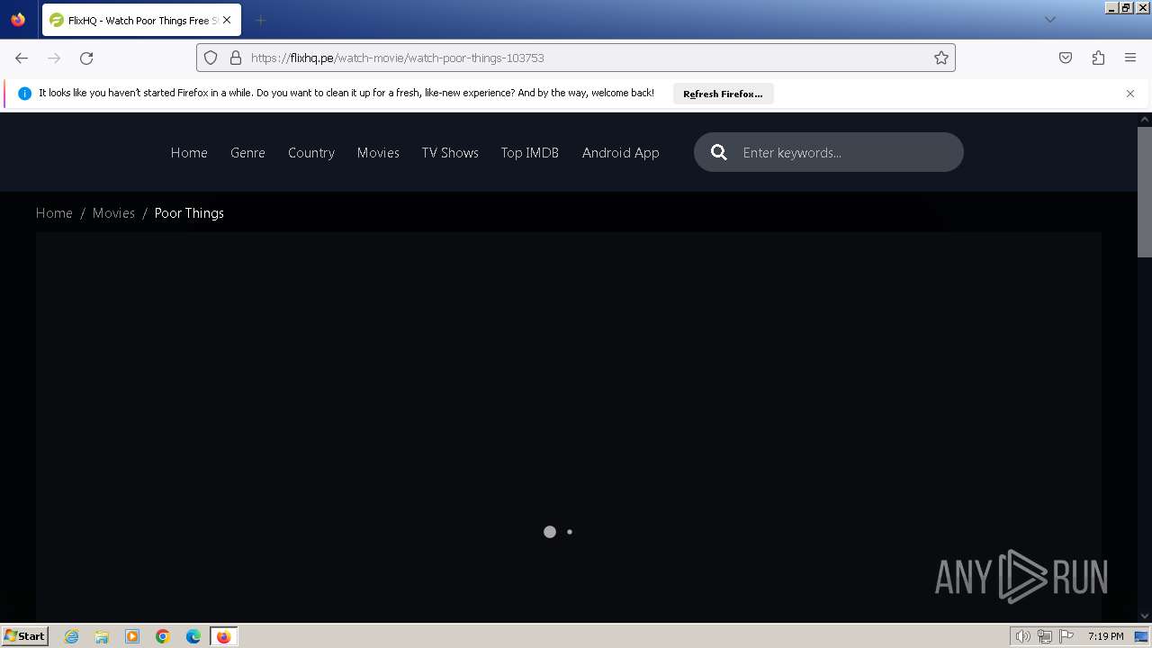The height and width of the screenshot is (648, 1152).
Task: Click scrollbar down arrow
Action: (1145, 616)
